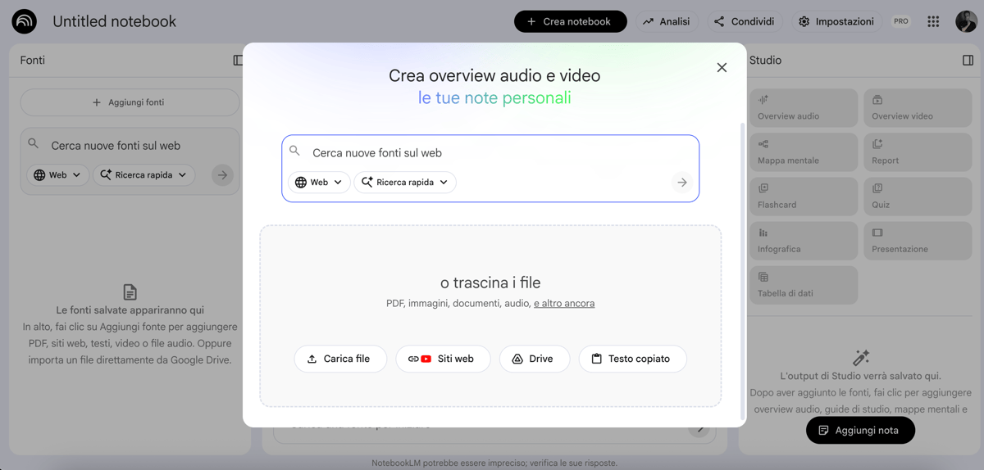Follow the 'e altro ancora' link

564,304
